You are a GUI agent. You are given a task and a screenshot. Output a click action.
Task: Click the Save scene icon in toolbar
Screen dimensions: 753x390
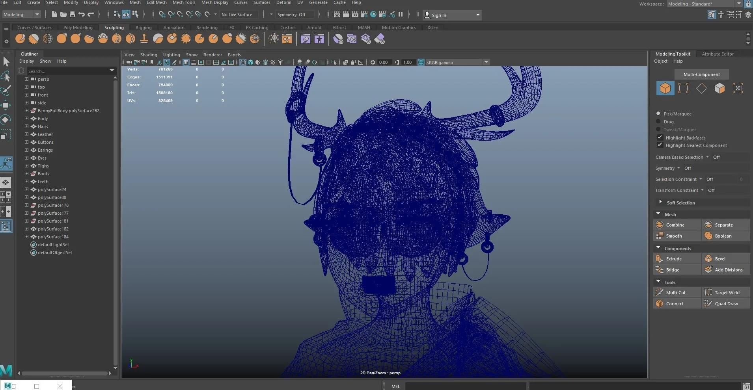pos(73,15)
